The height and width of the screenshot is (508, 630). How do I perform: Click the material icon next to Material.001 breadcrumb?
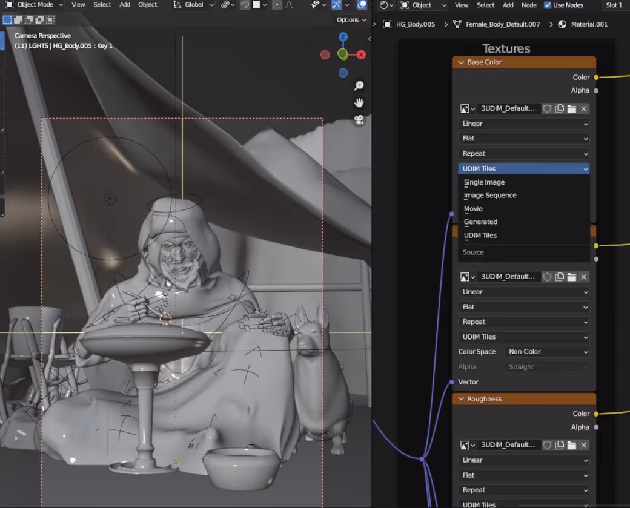(x=562, y=24)
